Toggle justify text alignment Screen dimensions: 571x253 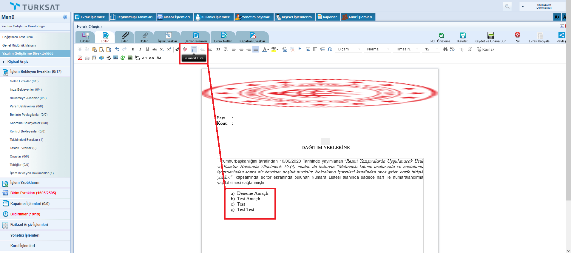tap(256, 49)
